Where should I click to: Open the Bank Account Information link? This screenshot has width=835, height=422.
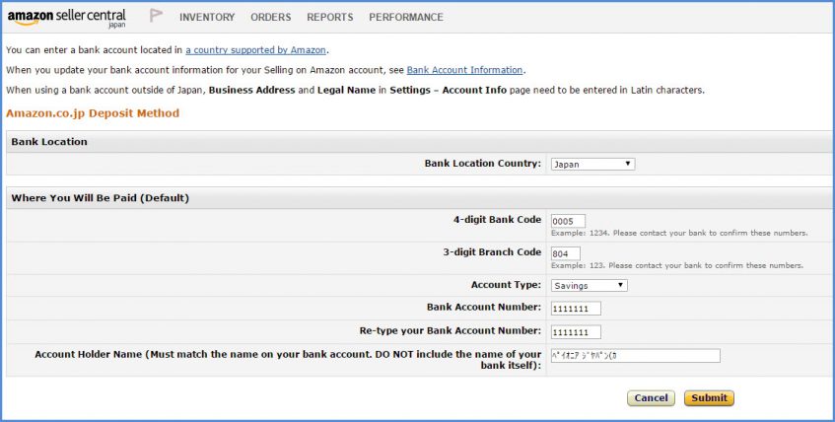point(464,70)
